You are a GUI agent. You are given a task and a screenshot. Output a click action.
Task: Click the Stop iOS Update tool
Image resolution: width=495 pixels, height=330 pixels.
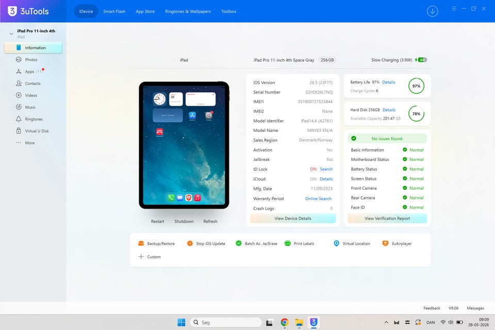[x=206, y=243]
